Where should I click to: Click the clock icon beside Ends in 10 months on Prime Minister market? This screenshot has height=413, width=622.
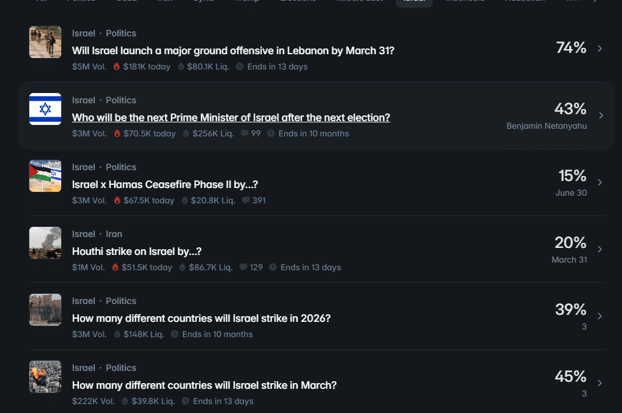271,133
